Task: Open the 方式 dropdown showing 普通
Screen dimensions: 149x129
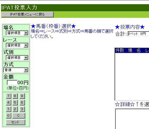Action: [x=16, y=70]
